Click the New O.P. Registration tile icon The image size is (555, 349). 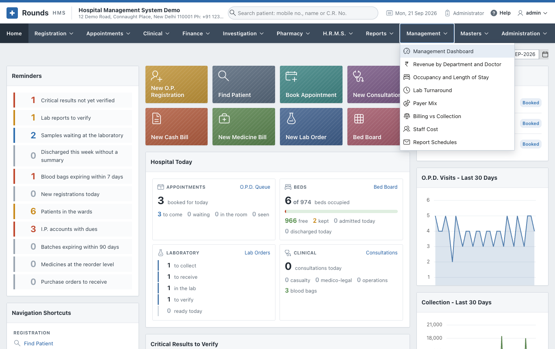156,76
